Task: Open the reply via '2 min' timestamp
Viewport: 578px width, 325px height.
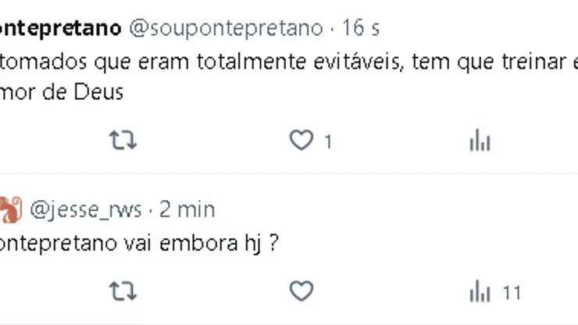Action: (x=187, y=209)
